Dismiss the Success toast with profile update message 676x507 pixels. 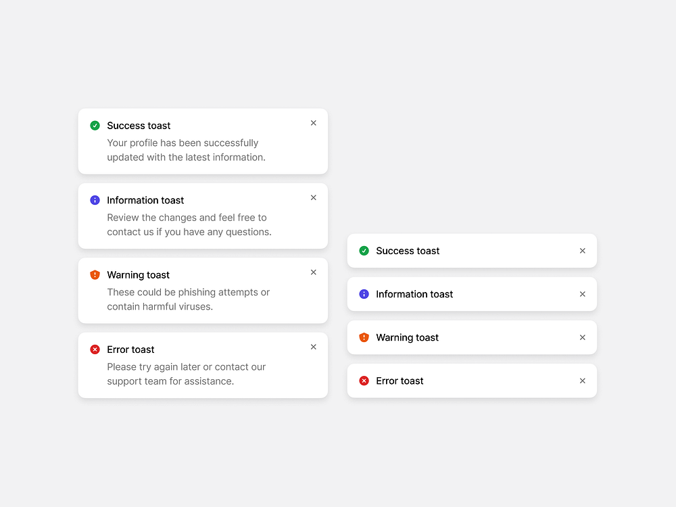pos(313,122)
